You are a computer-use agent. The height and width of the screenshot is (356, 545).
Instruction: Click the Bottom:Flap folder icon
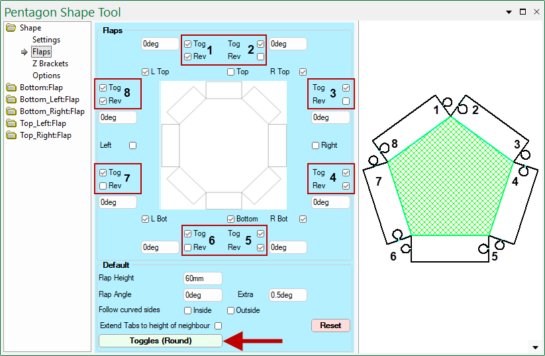(11, 88)
